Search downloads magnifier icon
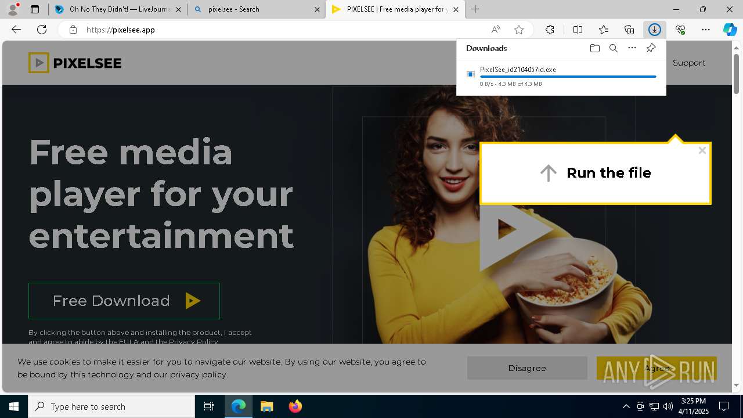Viewport: 743px width, 418px height. 613,48
